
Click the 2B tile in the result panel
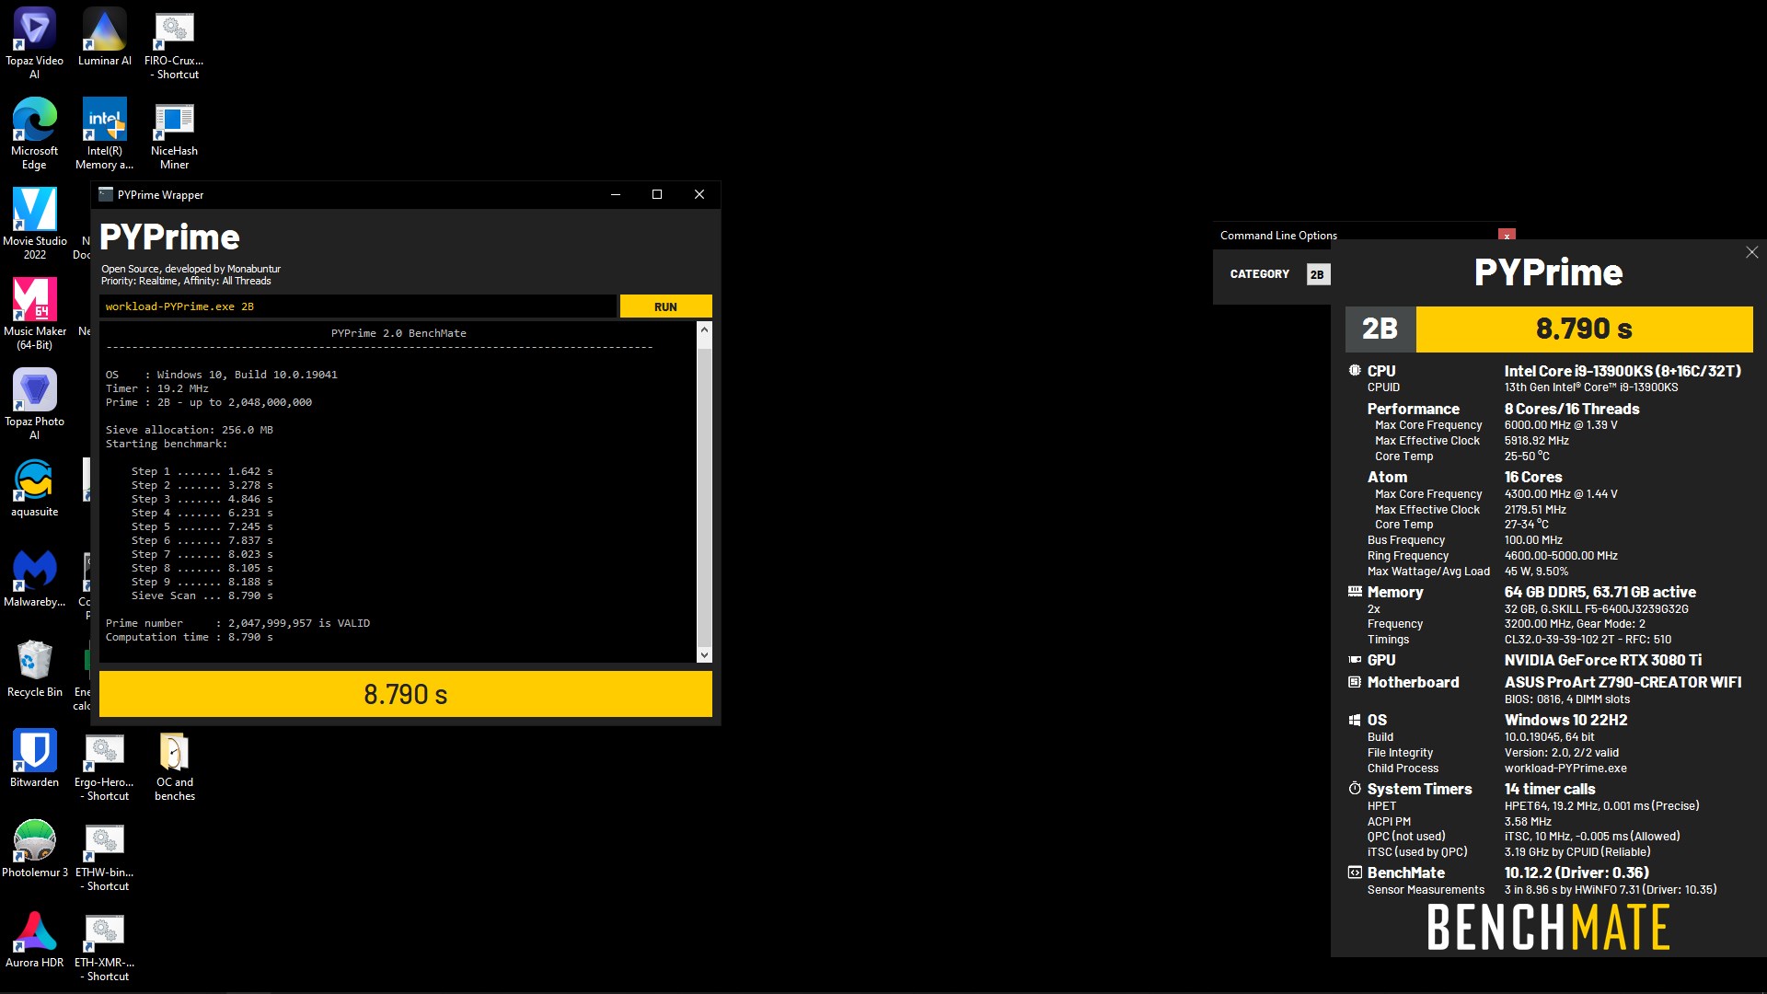click(x=1380, y=329)
